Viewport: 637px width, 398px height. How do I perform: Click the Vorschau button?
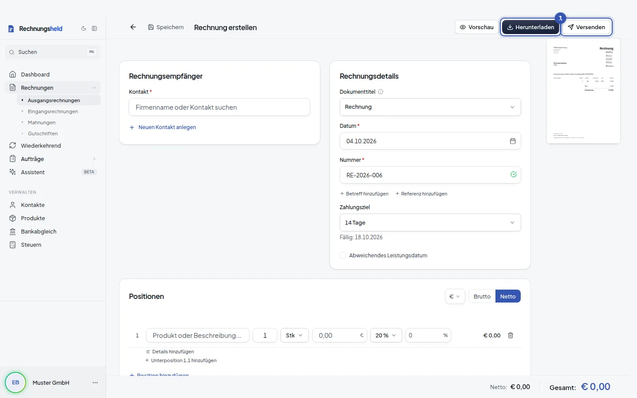(x=476, y=27)
